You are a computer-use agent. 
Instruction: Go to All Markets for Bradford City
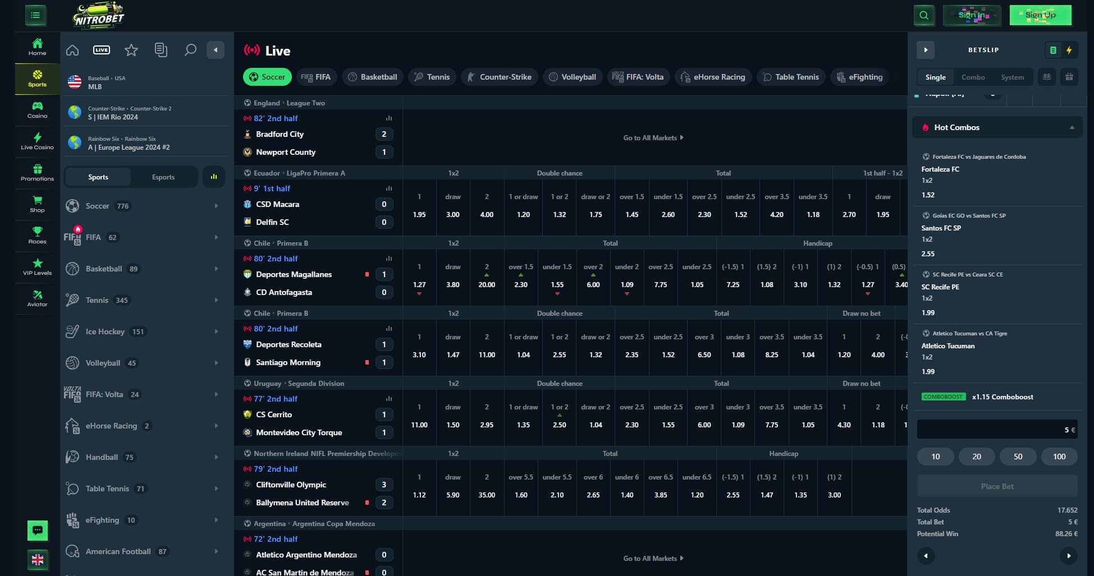[653, 137]
